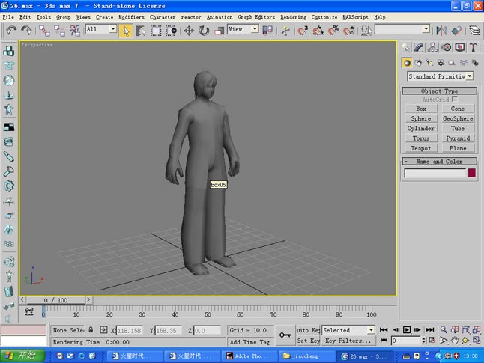484x363 pixels.
Task: Open the Rendering menu
Action: click(x=293, y=17)
